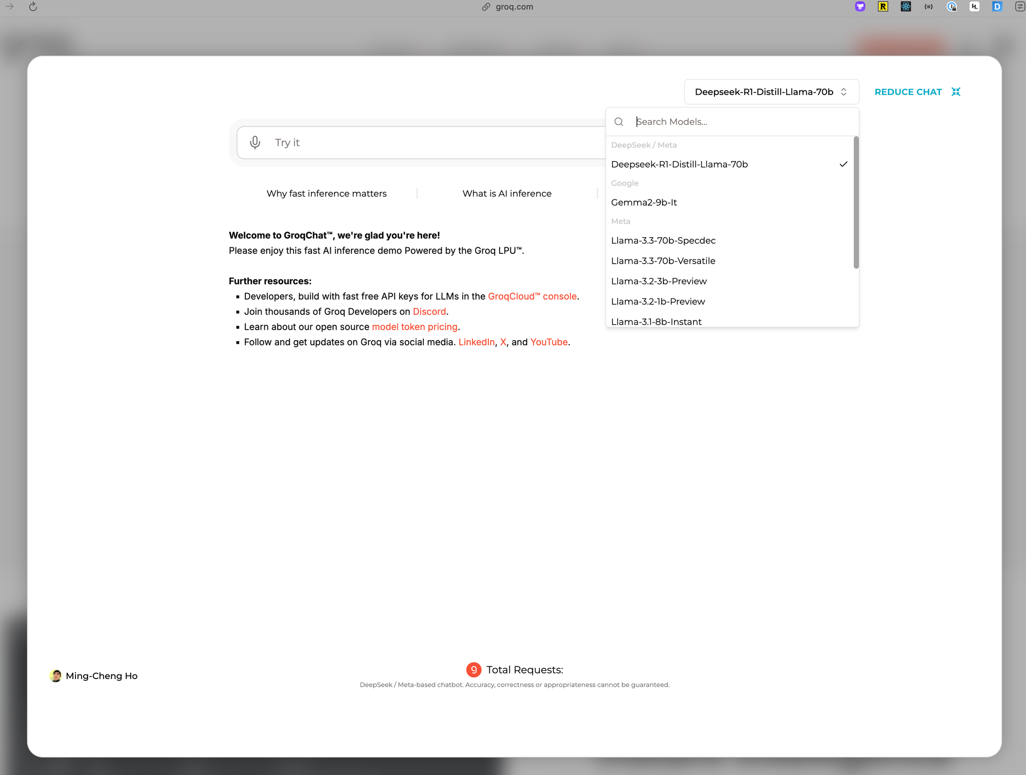
Task: Open the GroqCloud console link
Action: pyautogui.click(x=532, y=296)
